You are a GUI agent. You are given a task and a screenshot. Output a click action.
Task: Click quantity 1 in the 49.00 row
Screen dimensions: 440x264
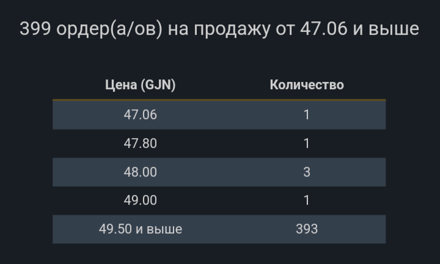[307, 200]
